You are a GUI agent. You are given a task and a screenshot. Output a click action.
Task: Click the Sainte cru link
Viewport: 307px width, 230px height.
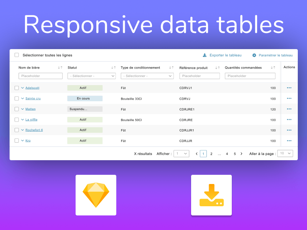point(33,99)
